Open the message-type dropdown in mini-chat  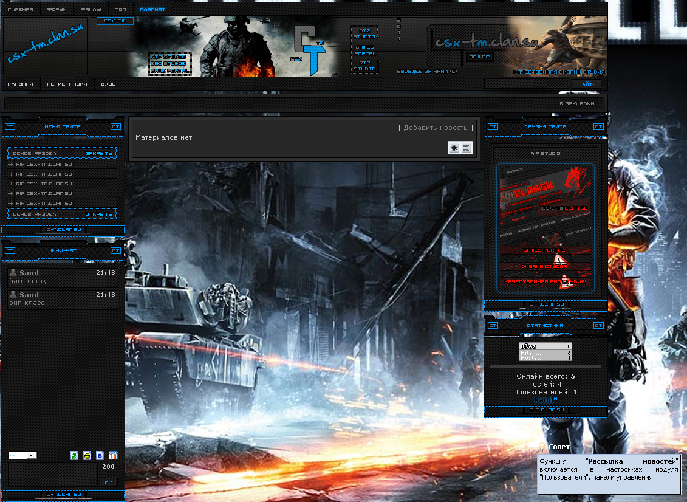(x=22, y=456)
